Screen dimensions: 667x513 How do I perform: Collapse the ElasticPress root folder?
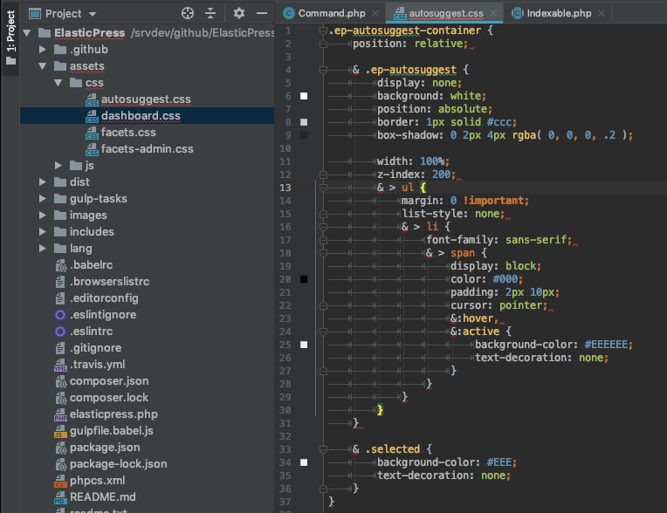[x=27, y=33]
